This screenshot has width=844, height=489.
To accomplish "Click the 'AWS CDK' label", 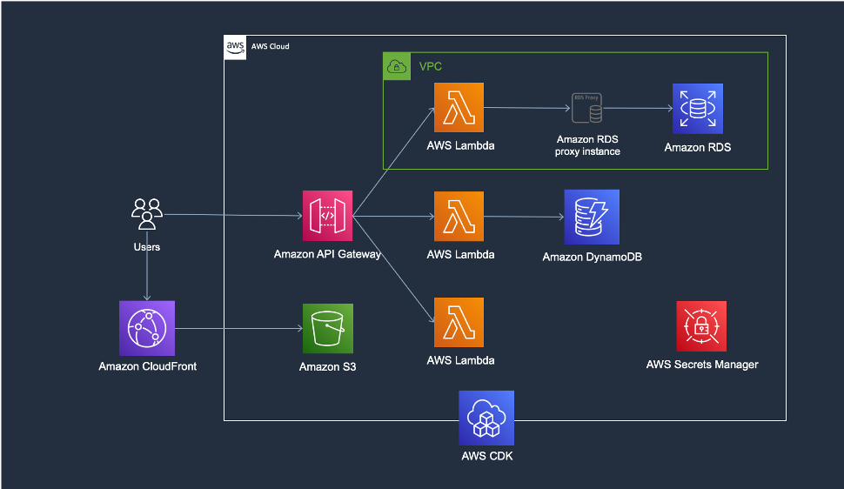I will [487, 456].
